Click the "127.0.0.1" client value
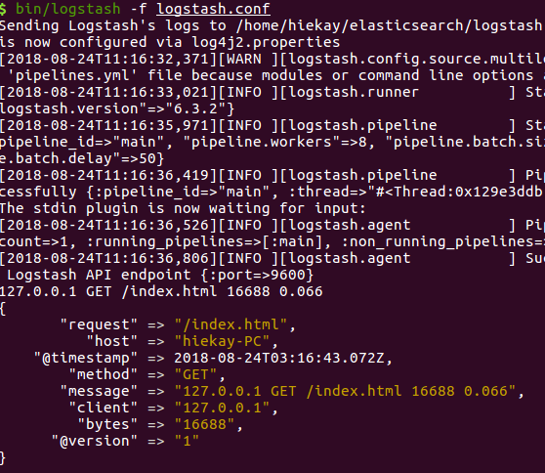This screenshot has height=473, width=545. (222, 408)
